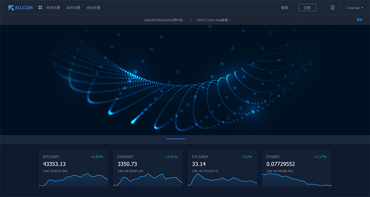Click the 登录 login link
The height and width of the screenshot is (197, 370).
click(x=285, y=8)
